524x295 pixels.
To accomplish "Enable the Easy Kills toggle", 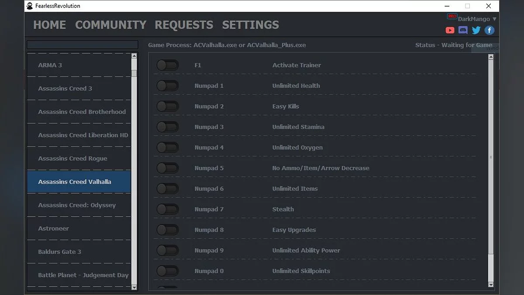I will click(x=168, y=106).
